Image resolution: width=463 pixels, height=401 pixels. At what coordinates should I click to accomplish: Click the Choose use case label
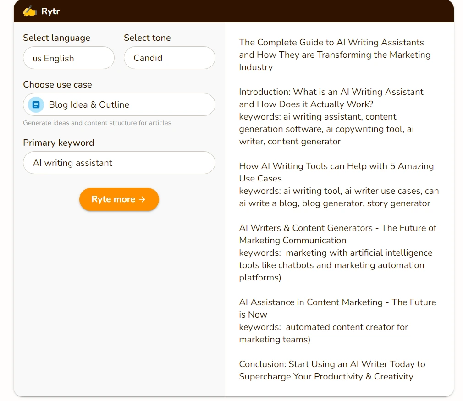57,85
